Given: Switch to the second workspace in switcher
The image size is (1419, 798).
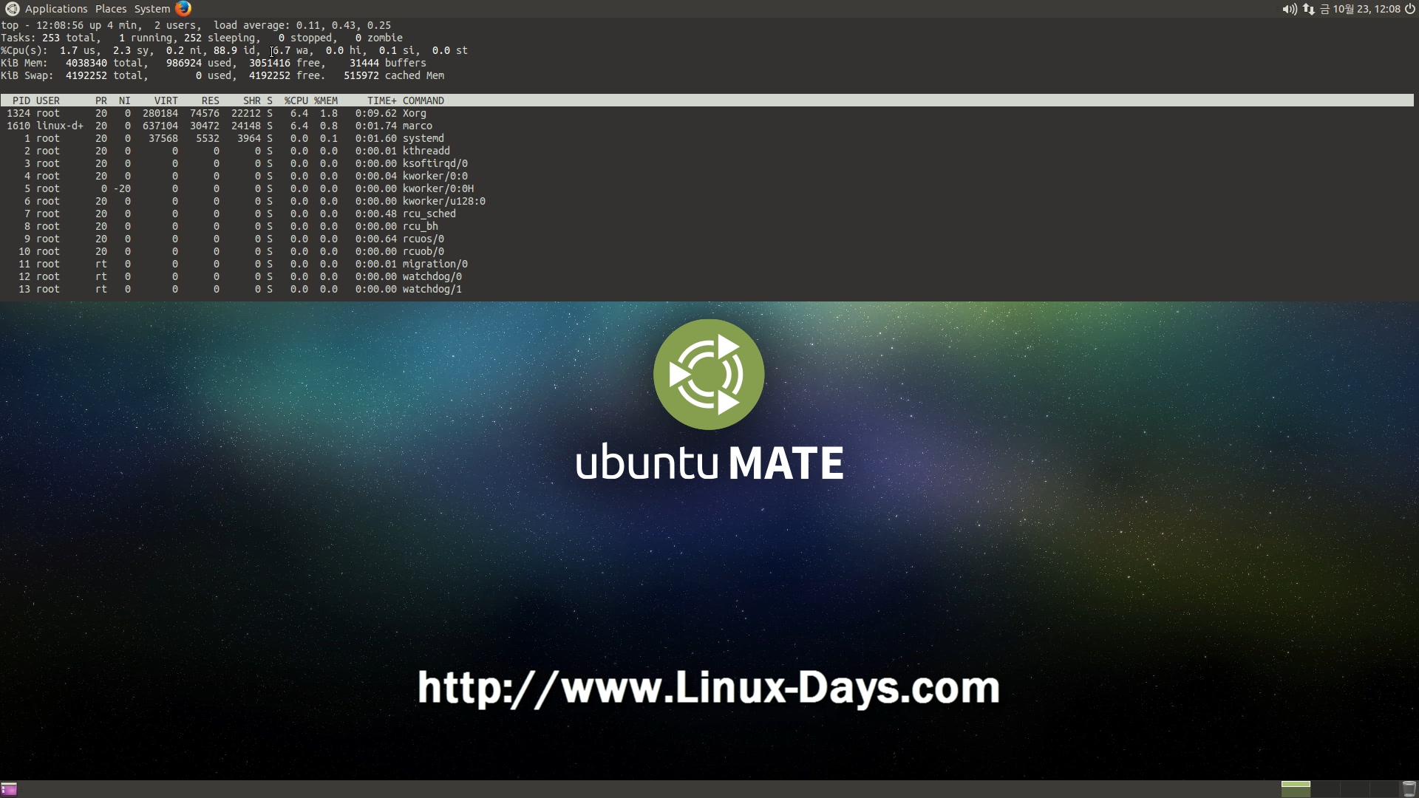Looking at the screenshot, I should pyautogui.click(x=1325, y=789).
